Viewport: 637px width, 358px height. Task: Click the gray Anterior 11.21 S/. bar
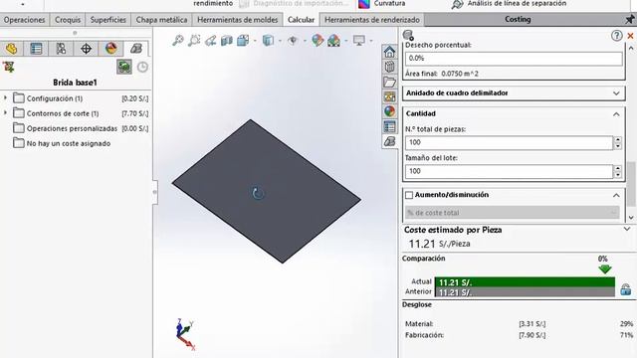tap(525, 292)
